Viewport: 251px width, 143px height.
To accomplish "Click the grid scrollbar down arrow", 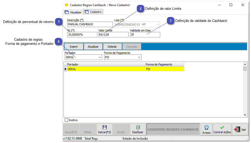I will pyautogui.click(x=245, y=115).
